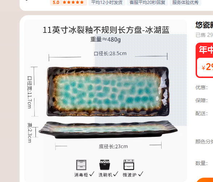Click the top-view plate product image
The height and width of the screenshot is (182, 213).
tap(108, 92)
